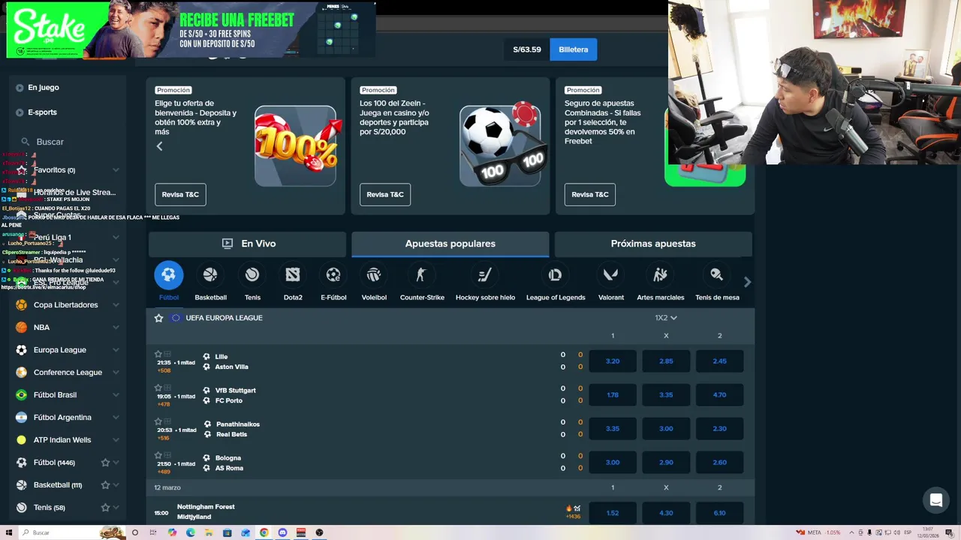Bet on Real Betis win at 2.30
The height and width of the screenshot is (540, 961).
coord(719,428)
